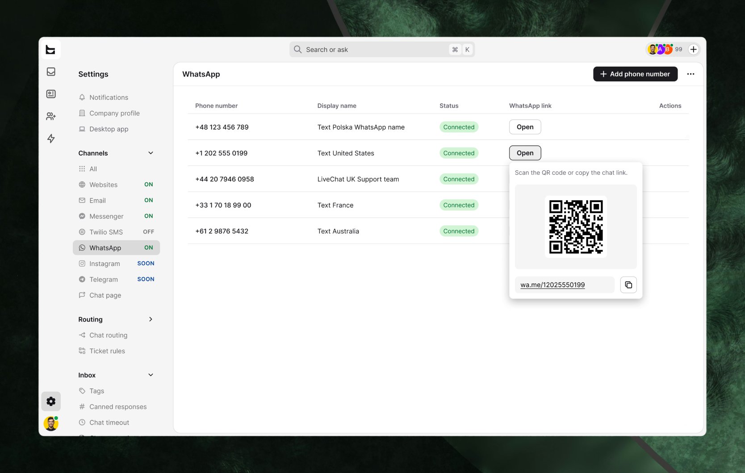Select the Messenger channel
The width and height of the screenshot is (745, 473).
[116, 216]
